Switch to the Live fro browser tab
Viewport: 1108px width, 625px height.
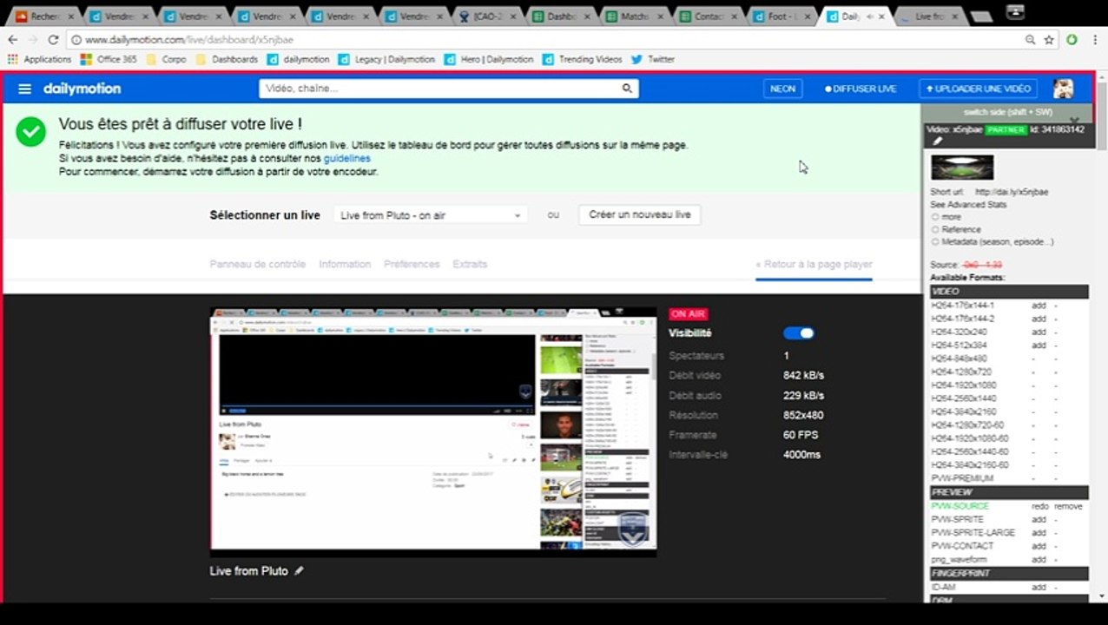click(929, 16)
